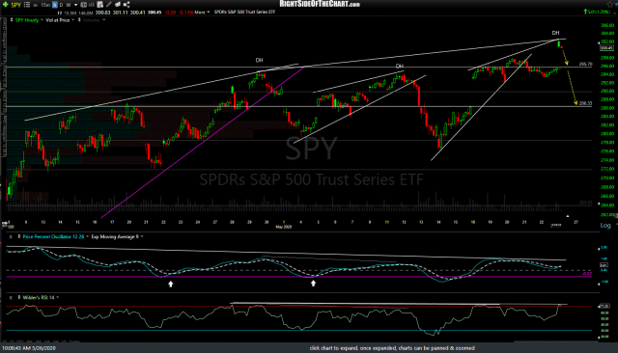Click the RightSideOfTheChart.com logo
The image size is (618, 353).
point(320,4)
